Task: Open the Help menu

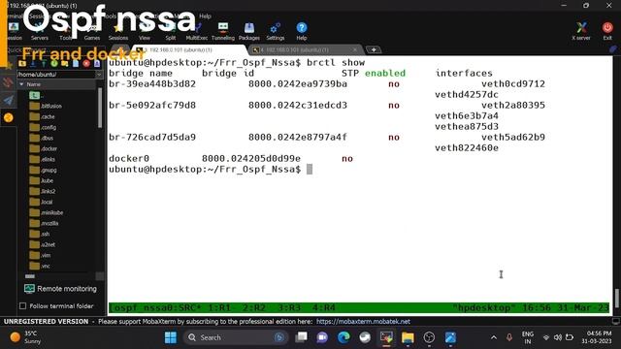Action: click(205, 16)
